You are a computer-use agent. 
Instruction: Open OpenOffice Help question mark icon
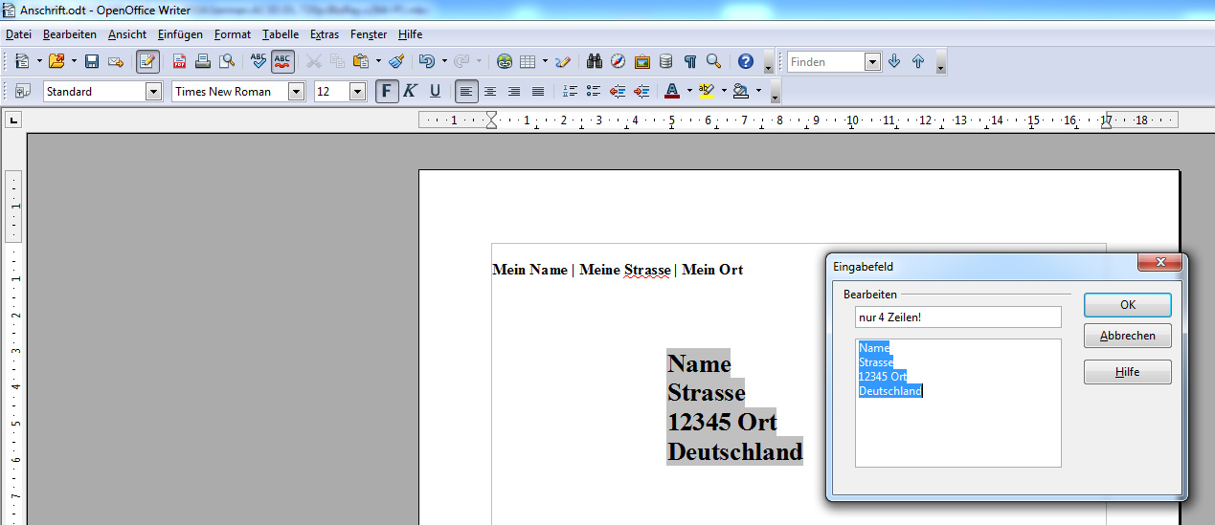746,62
